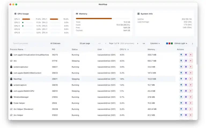Show info for Arc Helper PID 31802
This screenshot has width=206, height=128.
coord(186,115)
